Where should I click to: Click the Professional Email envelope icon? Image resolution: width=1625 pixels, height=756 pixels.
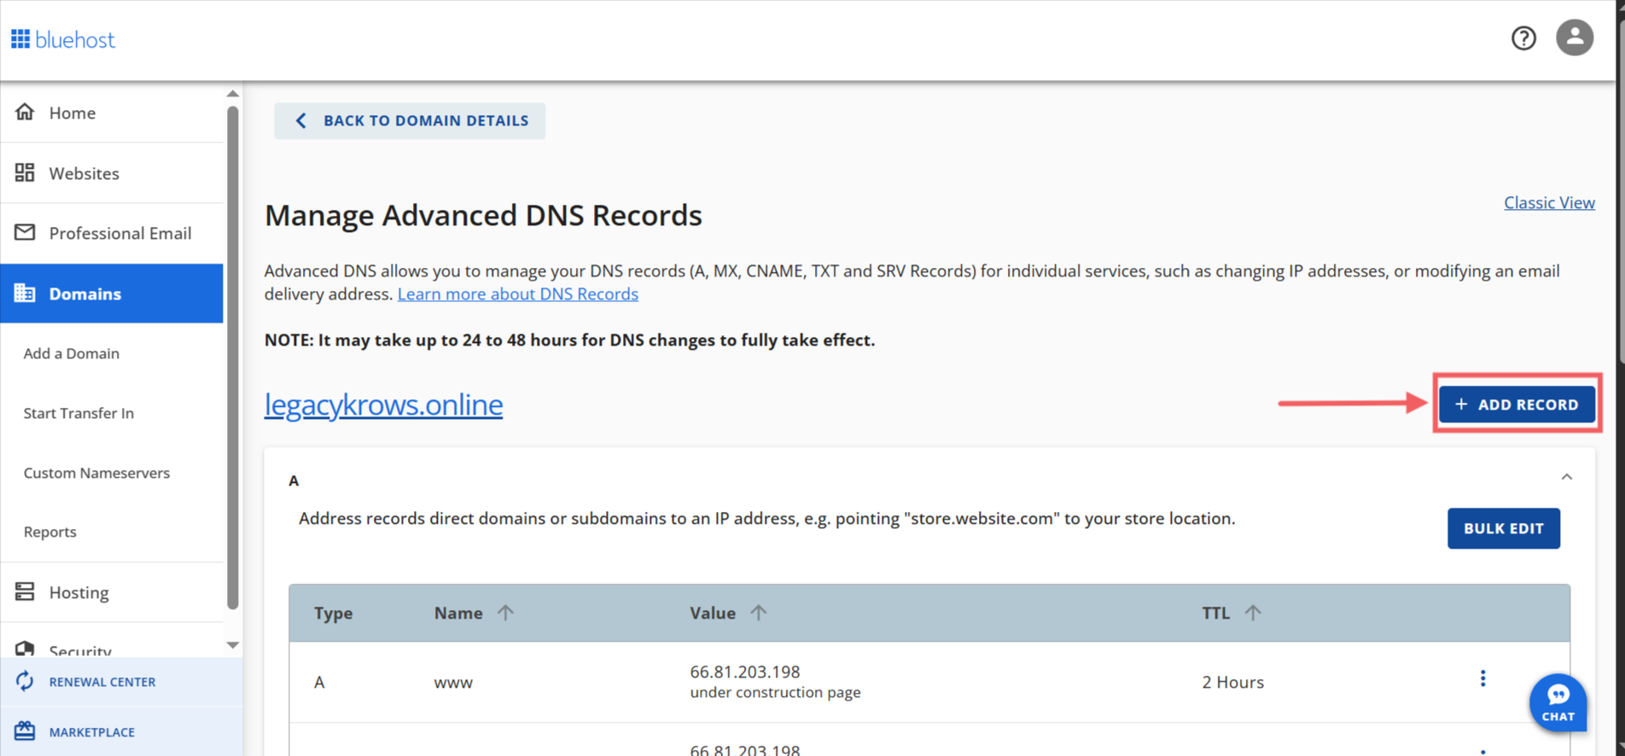click(x=25, y=232)
